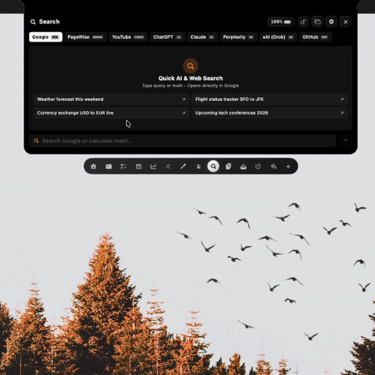This screenshot has height=375, width=375.
Task: Click 'Flight status tracker SFO to JFK' suggestion
Action: point(270,100)
